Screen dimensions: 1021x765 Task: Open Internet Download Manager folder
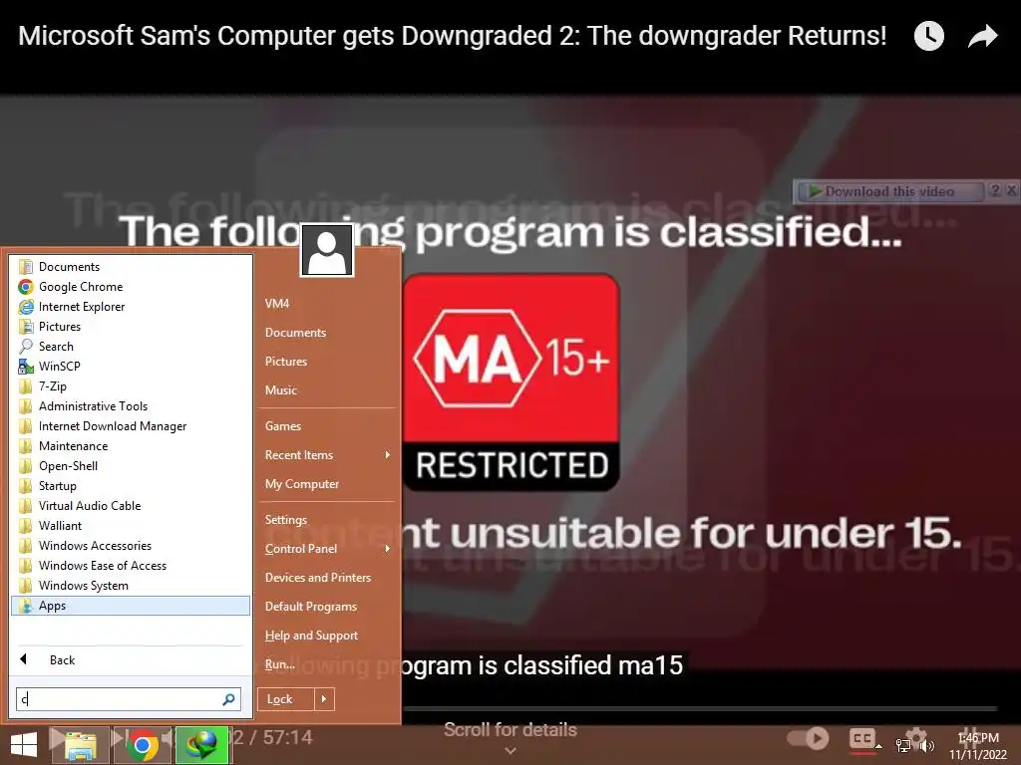(131, 426)
